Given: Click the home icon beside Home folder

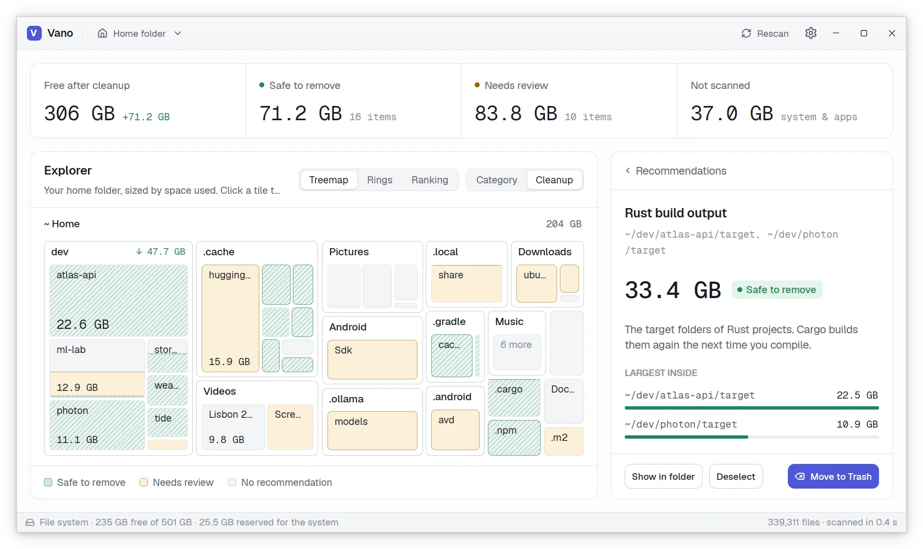Looking at the screenshot, I should [x=102, y=33].
